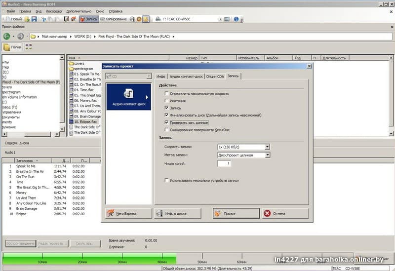Image resolution: width=395 pixels, height=271 pixels.
Task: Open the covers folder in the file list
Action: pos(77,64)
